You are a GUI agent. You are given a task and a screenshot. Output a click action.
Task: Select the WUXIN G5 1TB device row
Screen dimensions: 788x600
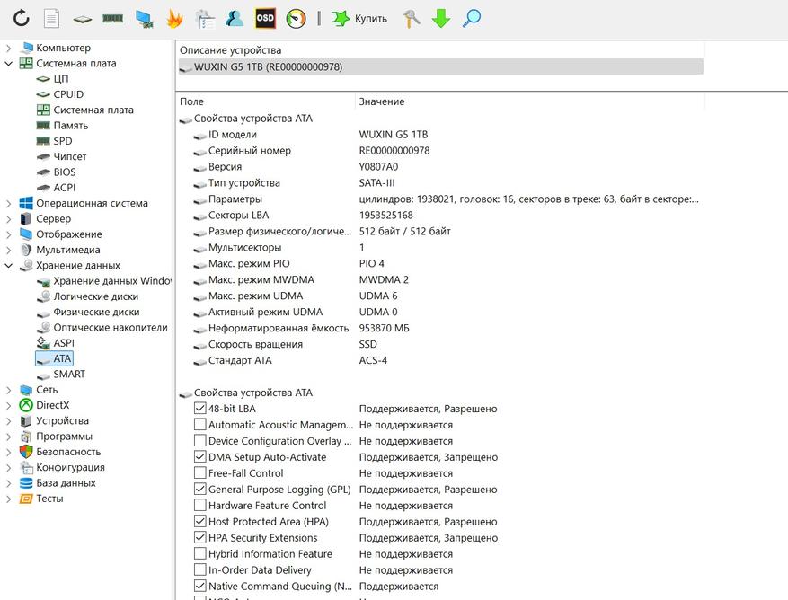tap(441, 66)
